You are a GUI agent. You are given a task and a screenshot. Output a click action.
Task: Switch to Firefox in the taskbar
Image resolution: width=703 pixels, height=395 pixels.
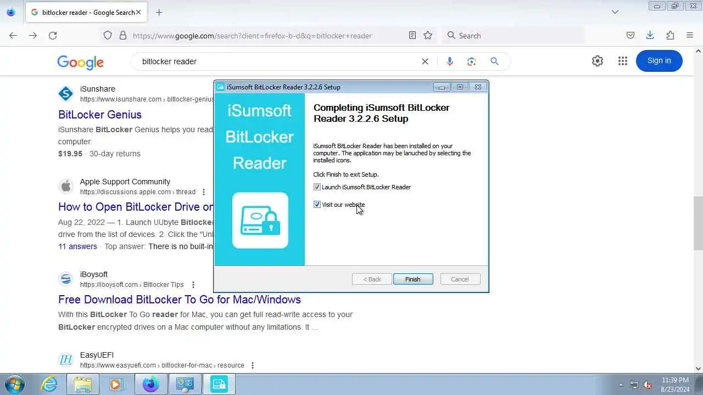point(150,384)
